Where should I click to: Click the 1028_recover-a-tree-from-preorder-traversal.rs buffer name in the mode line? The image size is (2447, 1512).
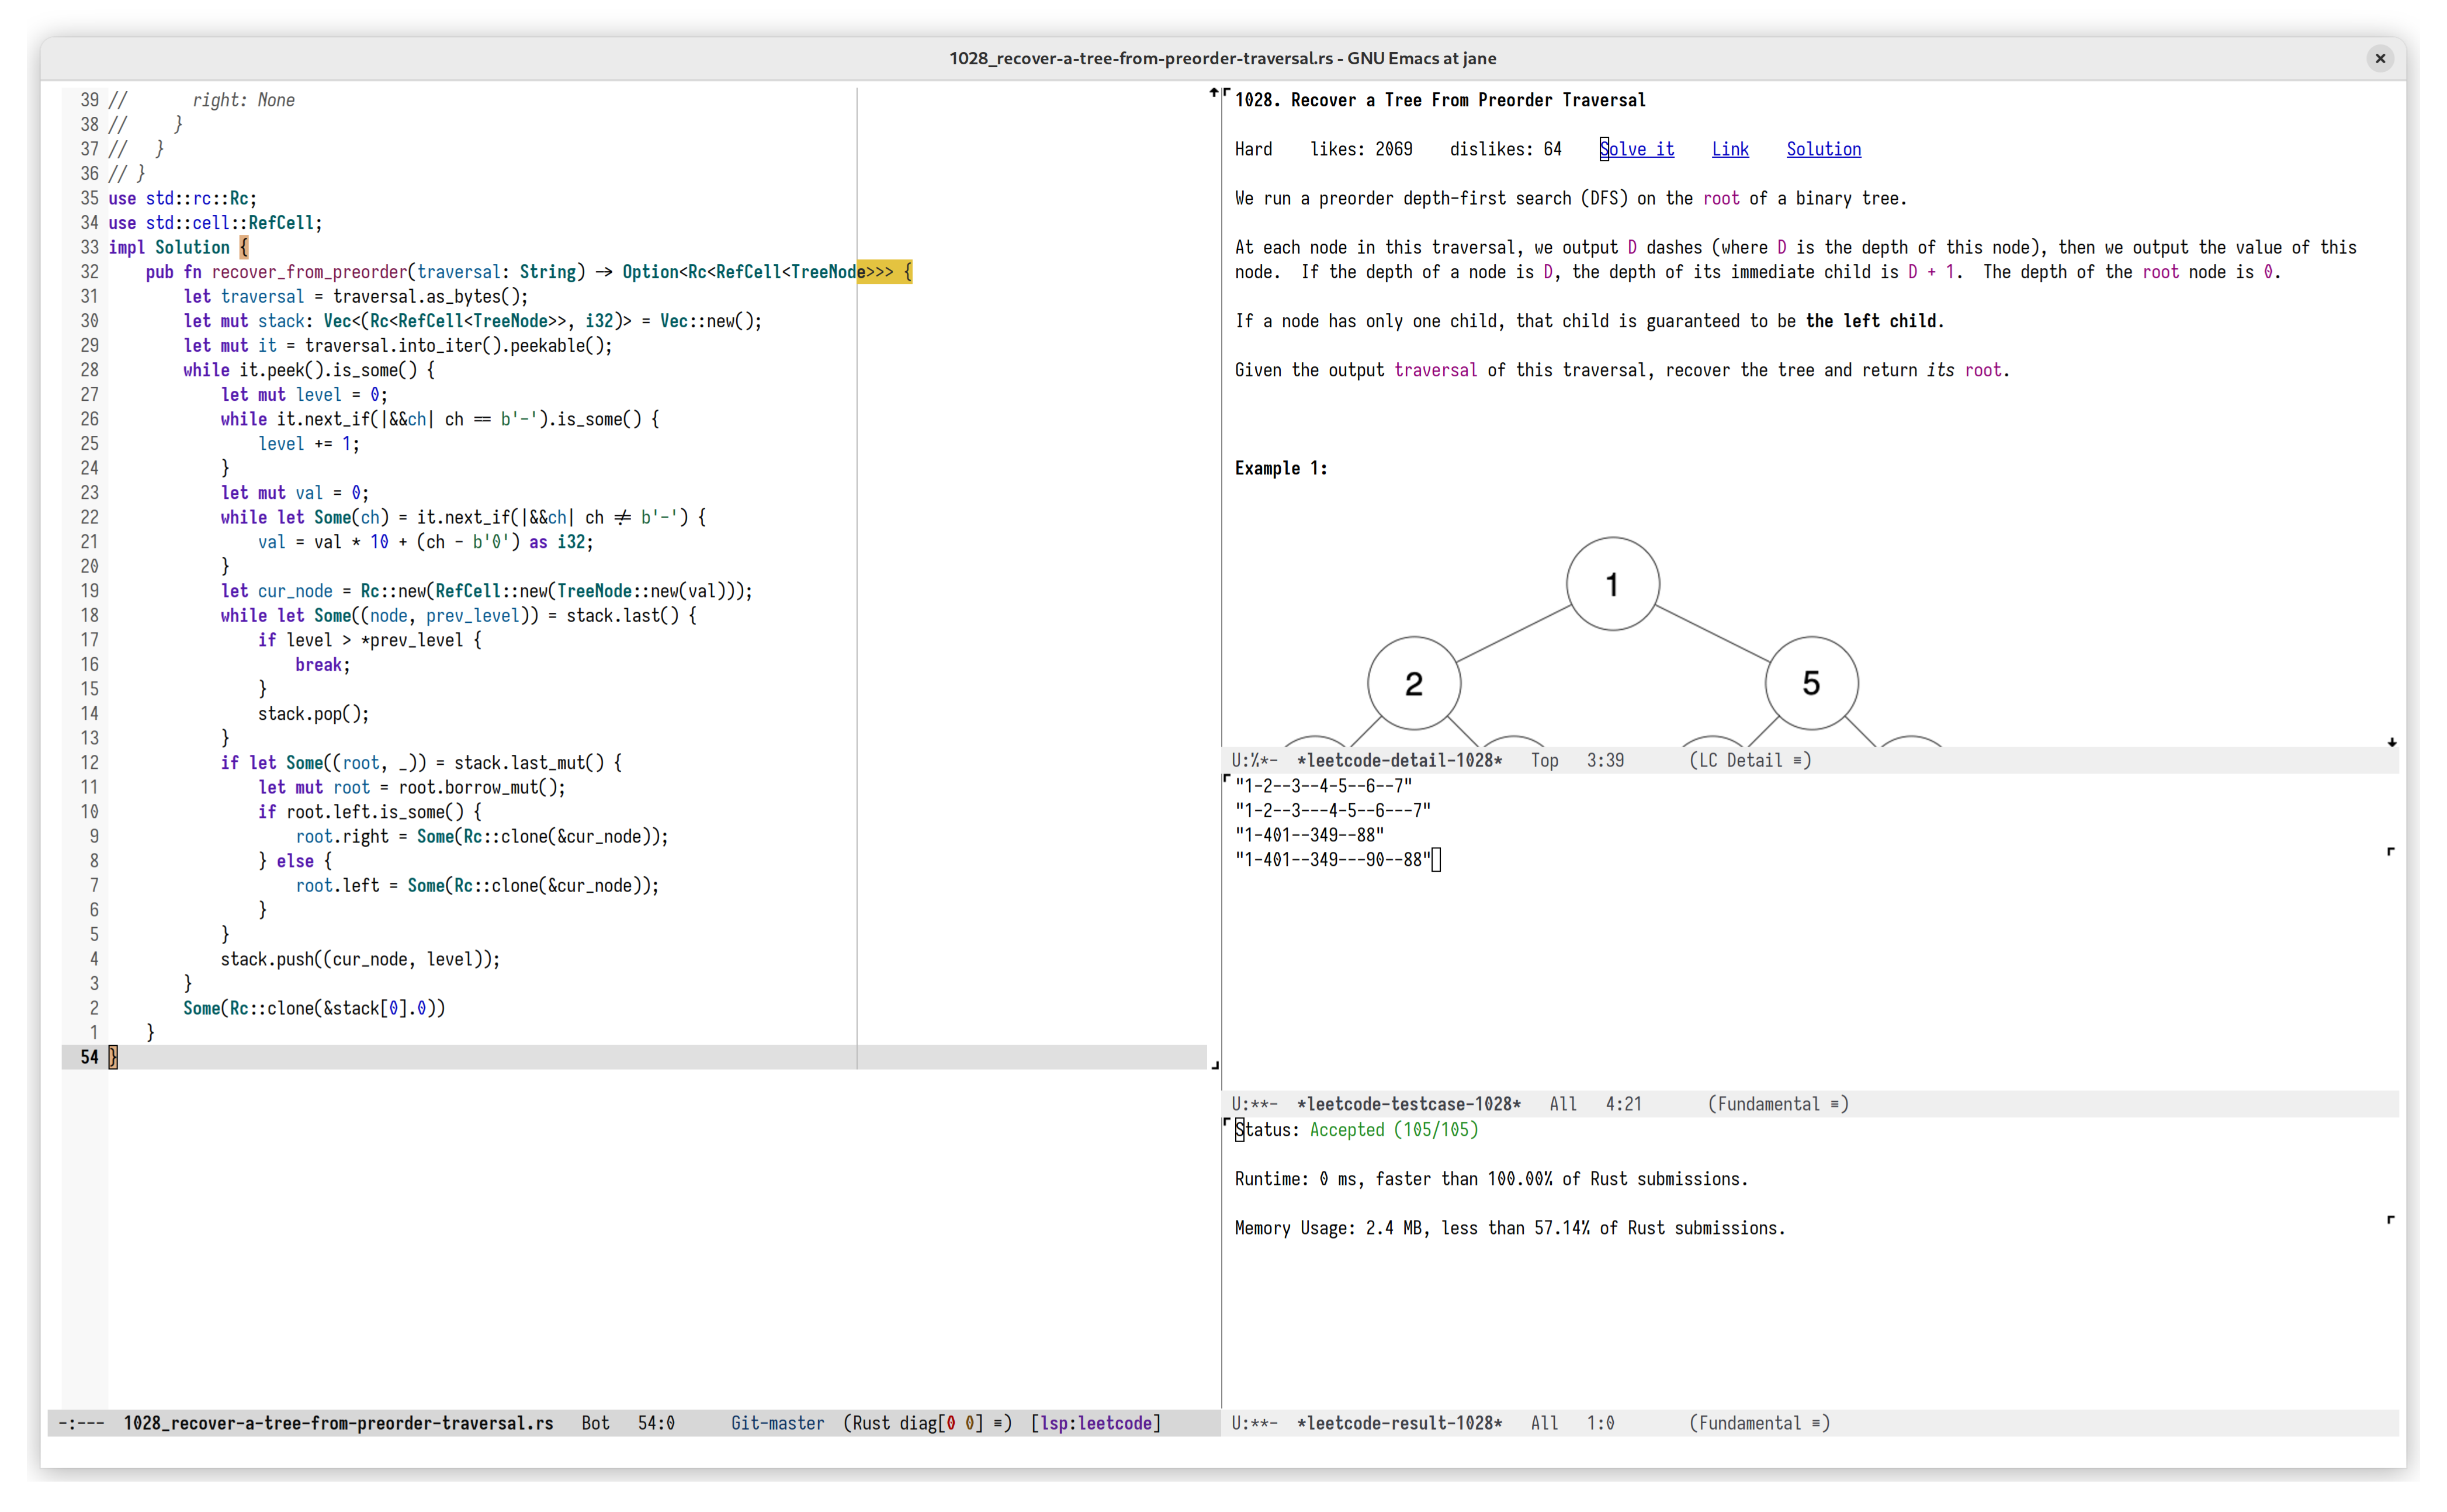pos(338,1422)
